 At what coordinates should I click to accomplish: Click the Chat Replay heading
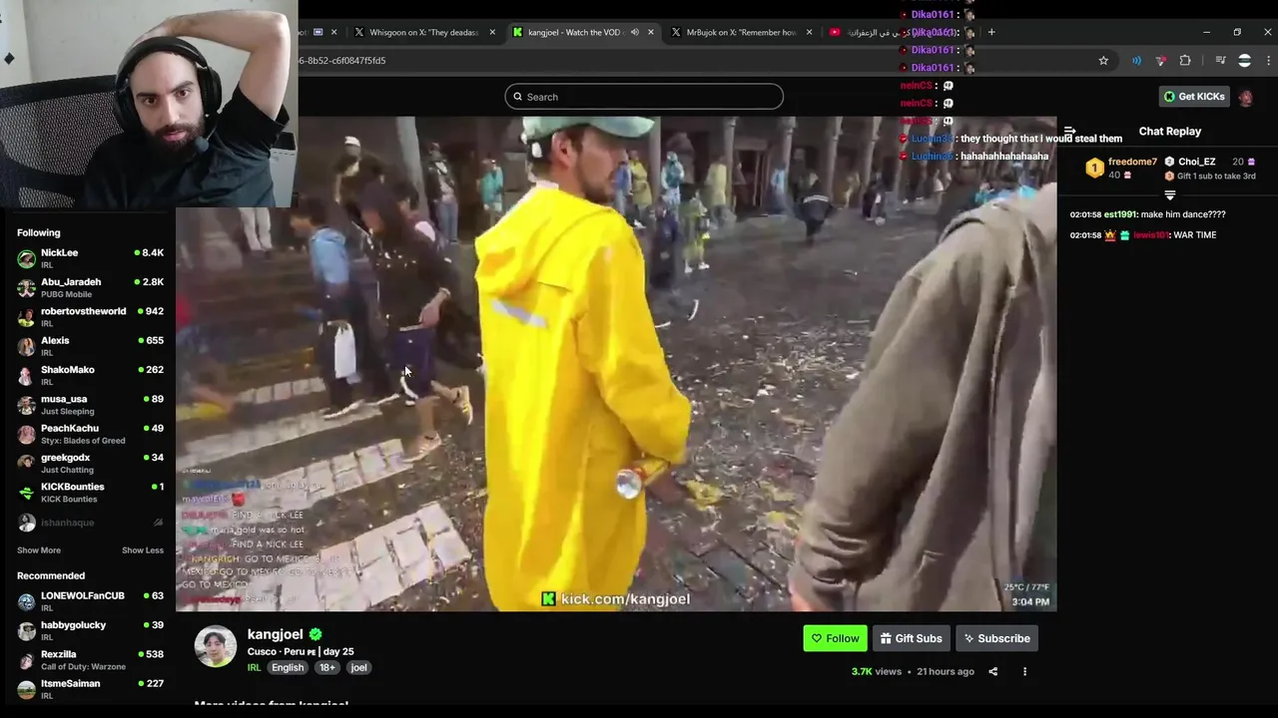(x=1169, y=132)
